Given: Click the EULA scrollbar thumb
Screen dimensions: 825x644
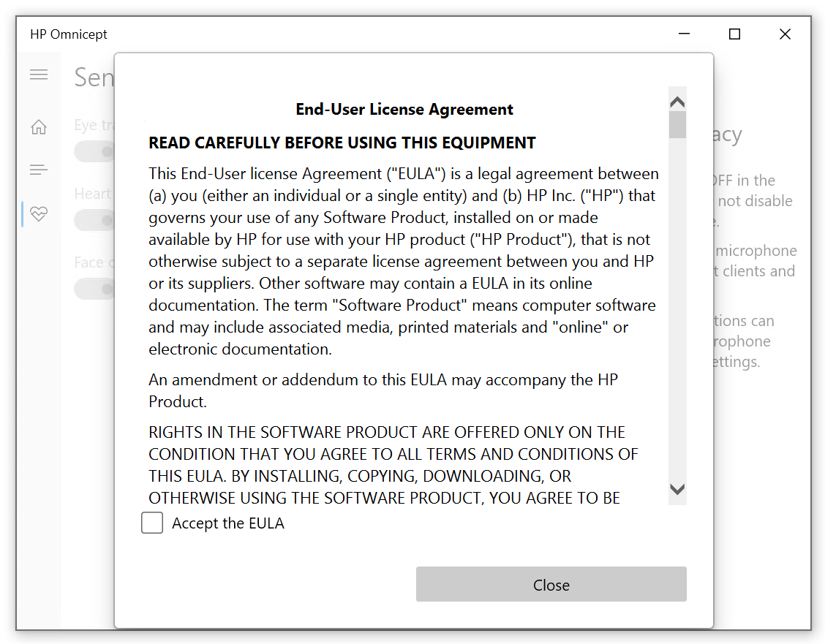Looking at the screenshot, I should 677,125.
